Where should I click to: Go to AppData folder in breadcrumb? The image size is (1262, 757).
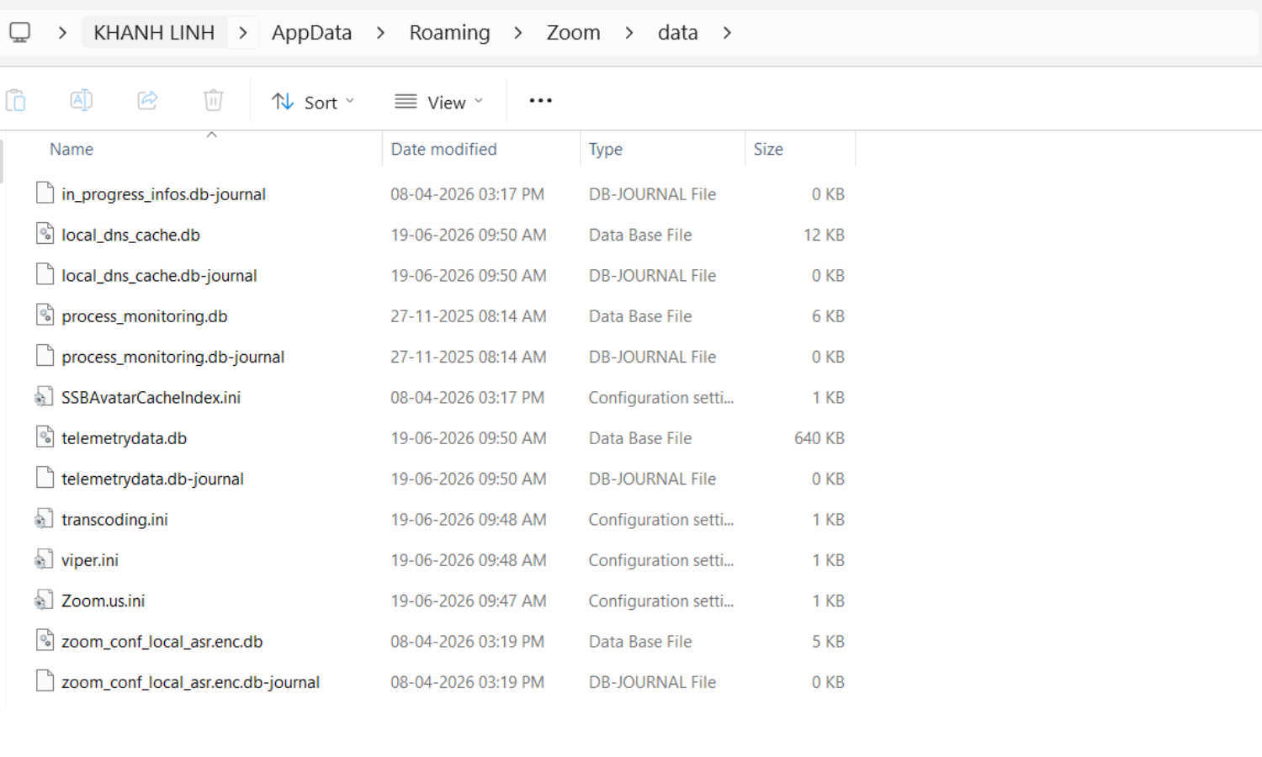(x=311, y=33)
